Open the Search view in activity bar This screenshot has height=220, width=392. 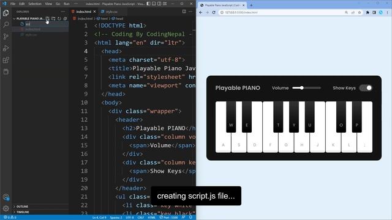point(6,24)
